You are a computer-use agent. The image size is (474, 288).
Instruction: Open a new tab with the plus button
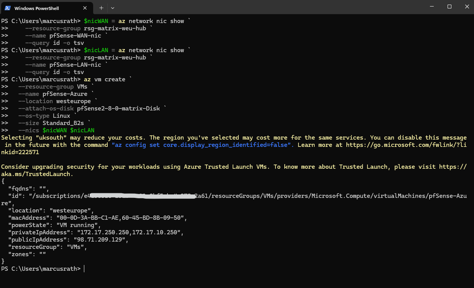tap(101, 8)
